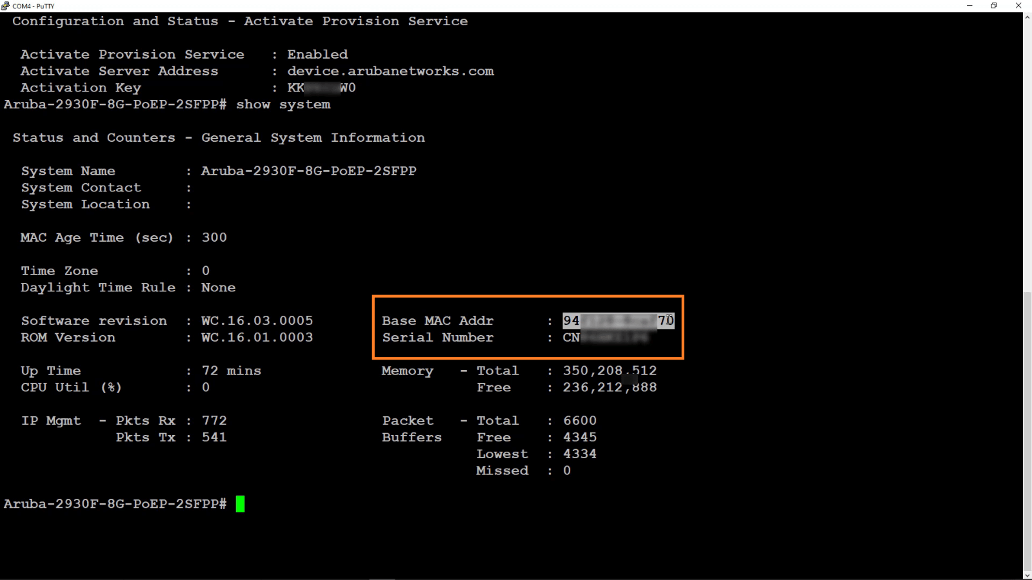Click 'device.arubanetworks.com' server address
Screen dimensions: 1032x580
390,71
